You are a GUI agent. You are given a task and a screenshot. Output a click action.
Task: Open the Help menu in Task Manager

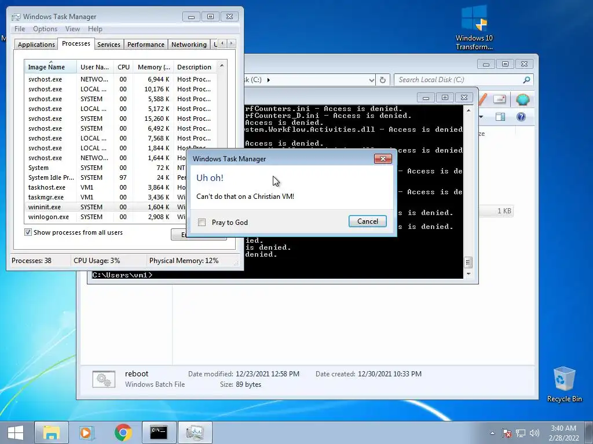tap(95, 29)
